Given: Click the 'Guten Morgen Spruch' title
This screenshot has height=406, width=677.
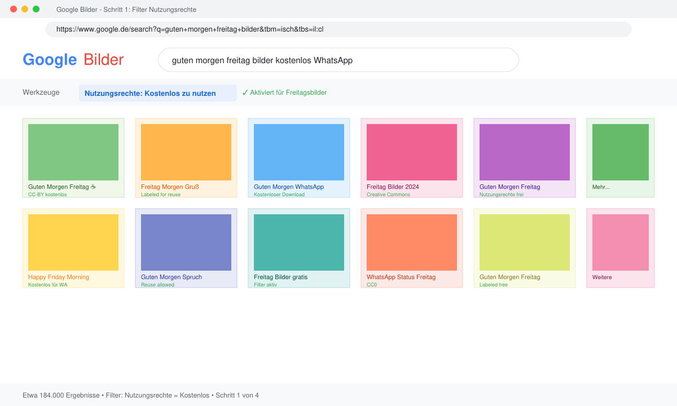Looking at the screenshot, I should [x=172, y=277].
